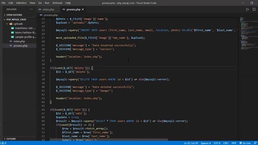Place cursor on line 35 delete condition

[x=71, y=68]
